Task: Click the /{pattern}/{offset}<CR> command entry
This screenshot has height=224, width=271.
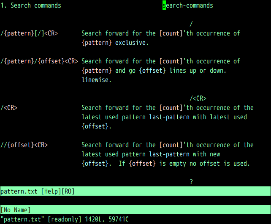Action: 40,61
